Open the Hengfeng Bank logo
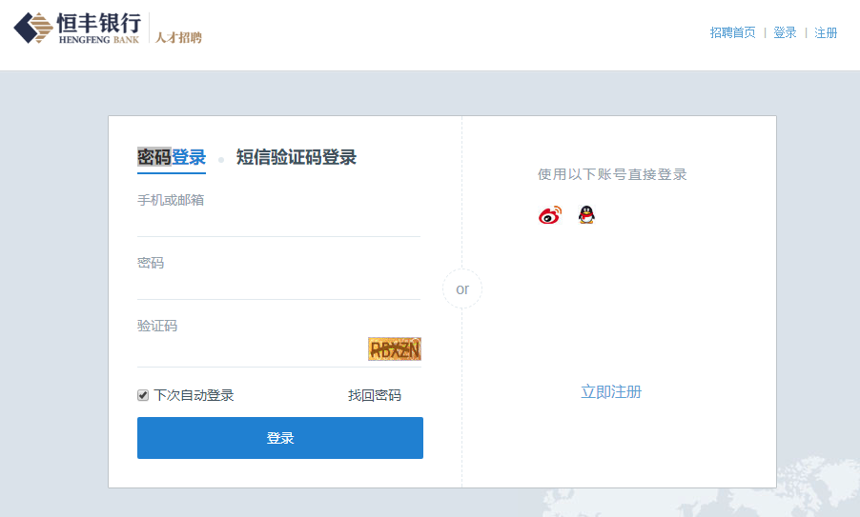860x517 pixels. (x=77, y=28)
